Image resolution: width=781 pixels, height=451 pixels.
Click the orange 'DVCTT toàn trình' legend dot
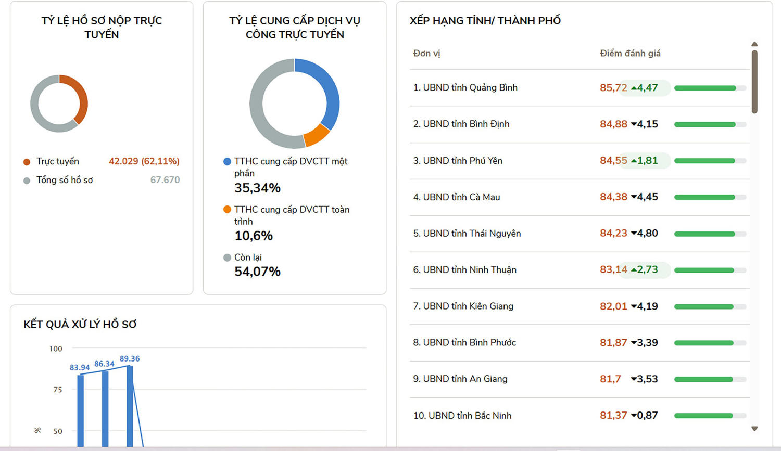click(x=227, y=210)
